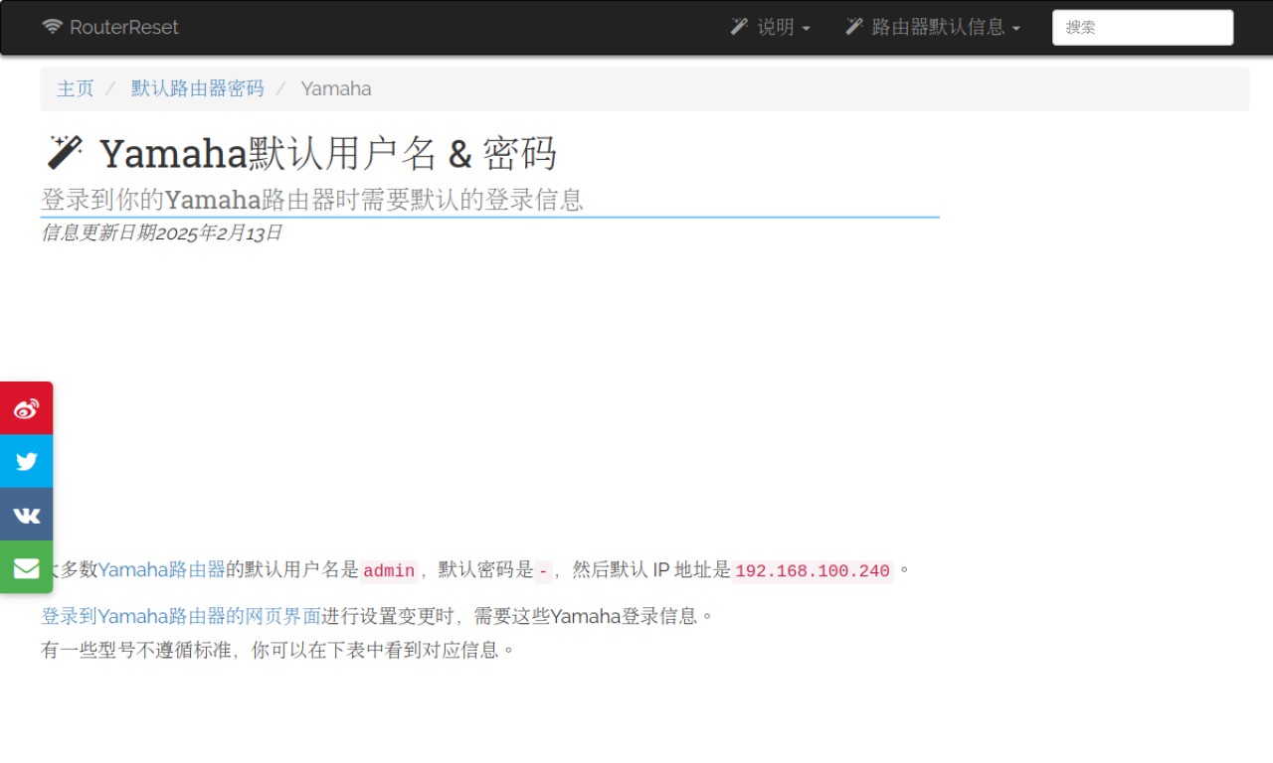Screen dimensions: 1273x763
Task: Follow the Yamaha路由器 link in paragraph
Action: [162, 570]
